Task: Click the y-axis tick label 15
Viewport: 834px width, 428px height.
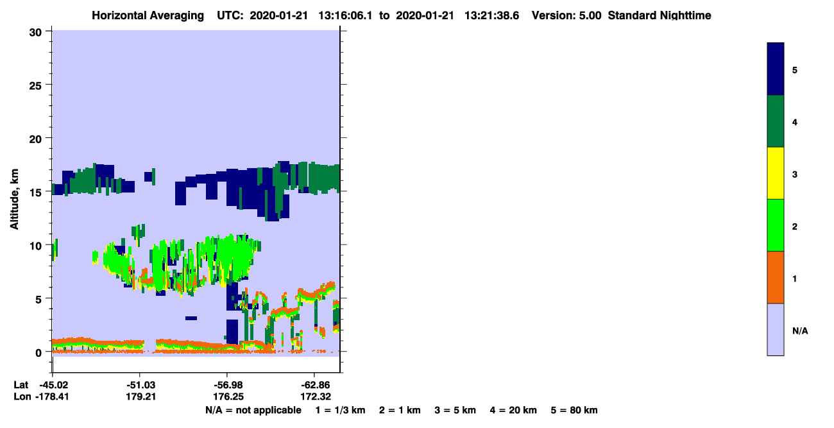Action: (37, 192)
